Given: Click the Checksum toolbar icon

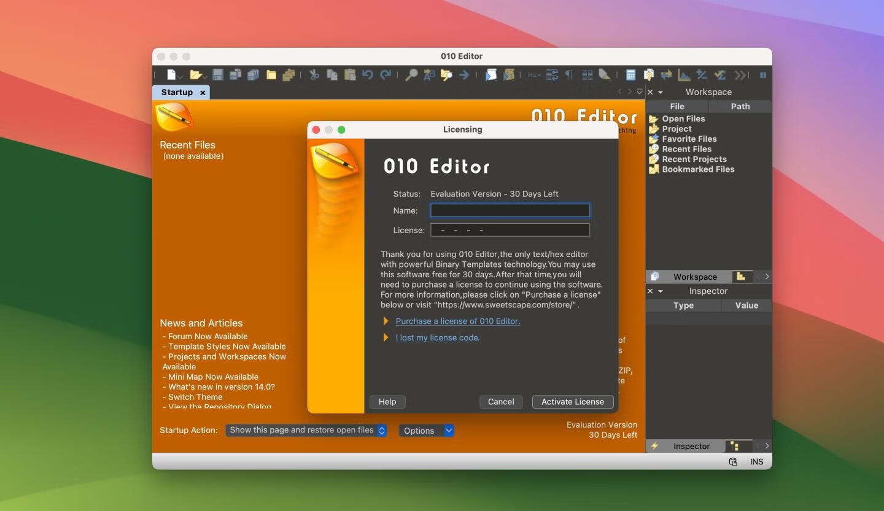Looking at the screenshot, I should (x=720, y=75).
